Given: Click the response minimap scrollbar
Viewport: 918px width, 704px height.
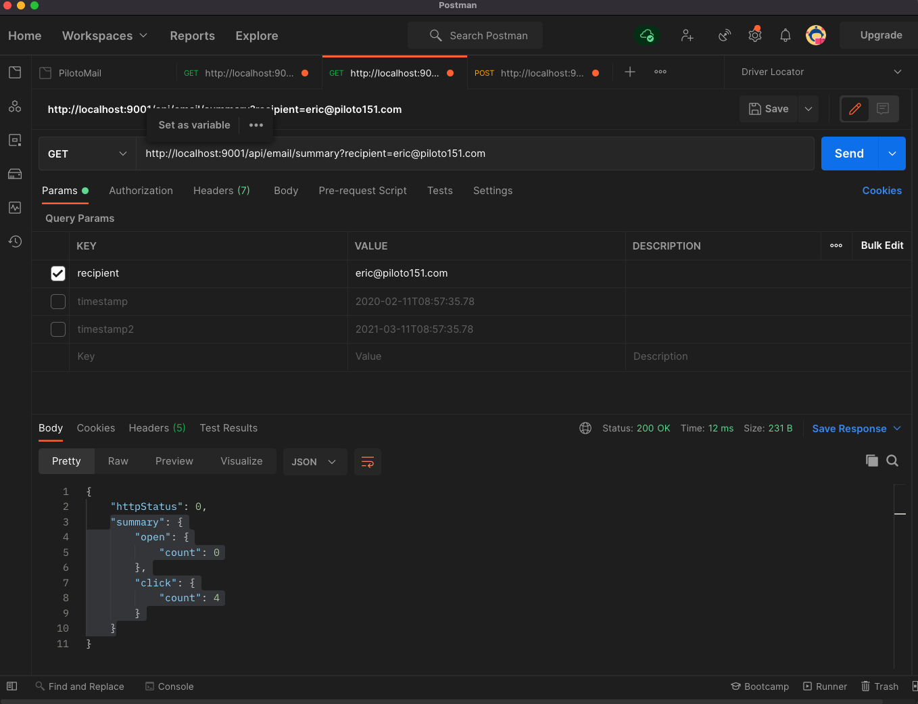Looking at the screenshot, I should click(900, 576).
